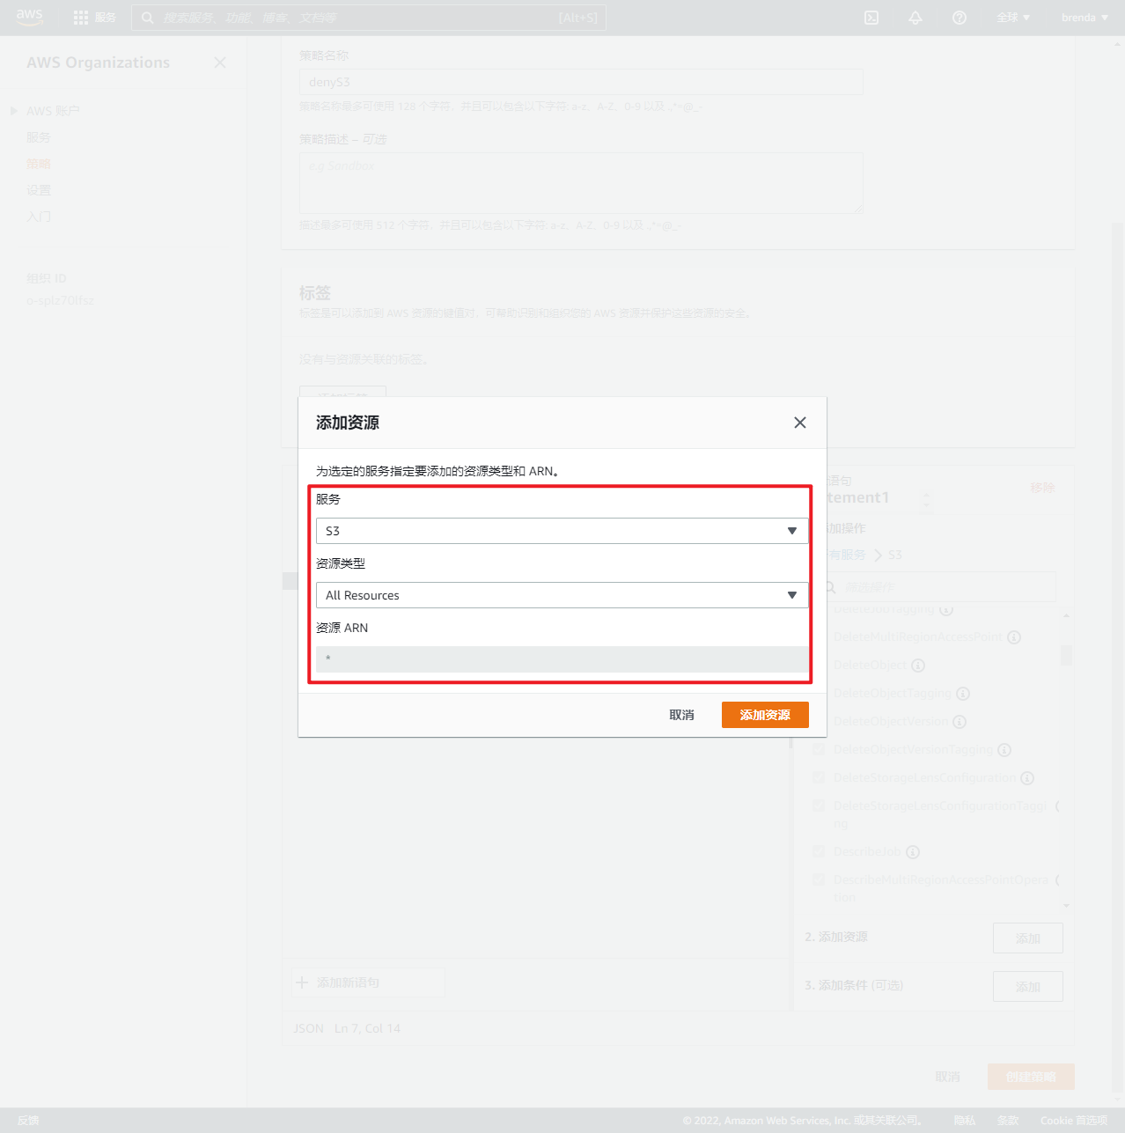Open 条款 footer link
The image size is (1125, 1133).
(x=1008, y=1121)
